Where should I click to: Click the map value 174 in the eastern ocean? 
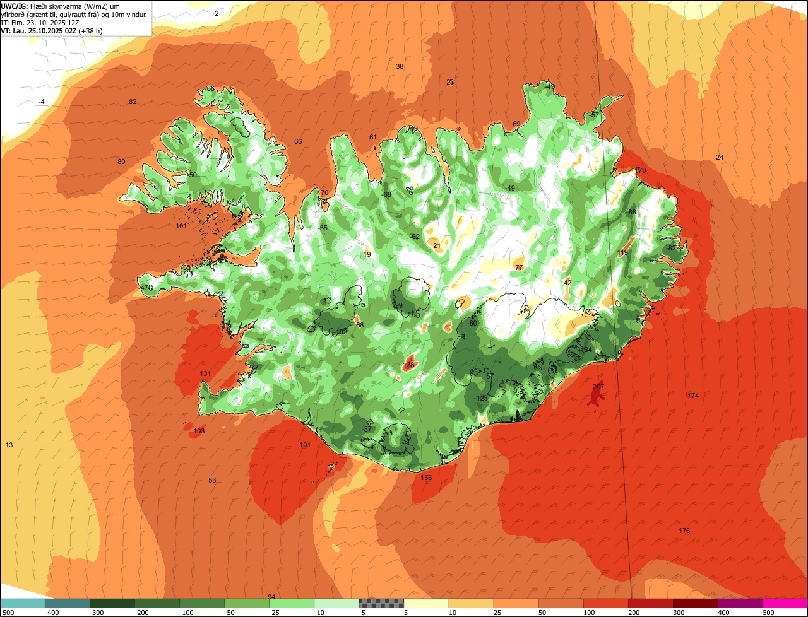click(693, 396)
